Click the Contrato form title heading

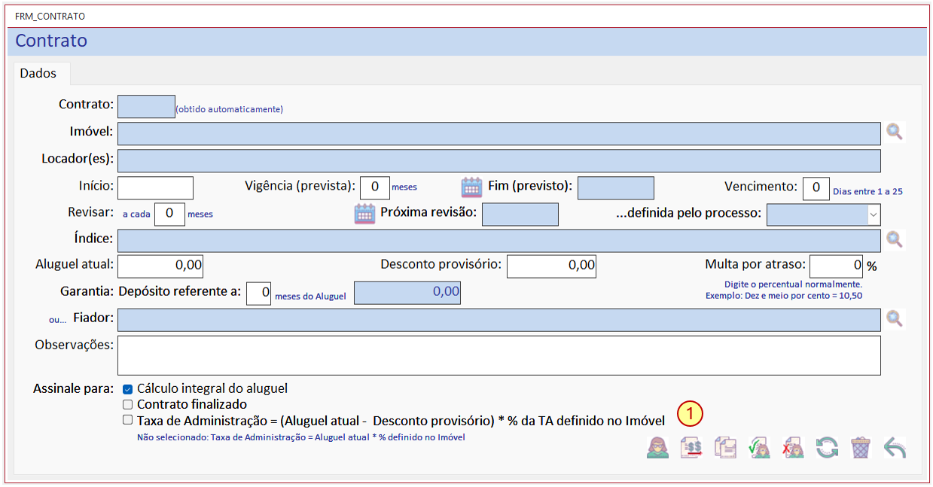pos(51,41)
